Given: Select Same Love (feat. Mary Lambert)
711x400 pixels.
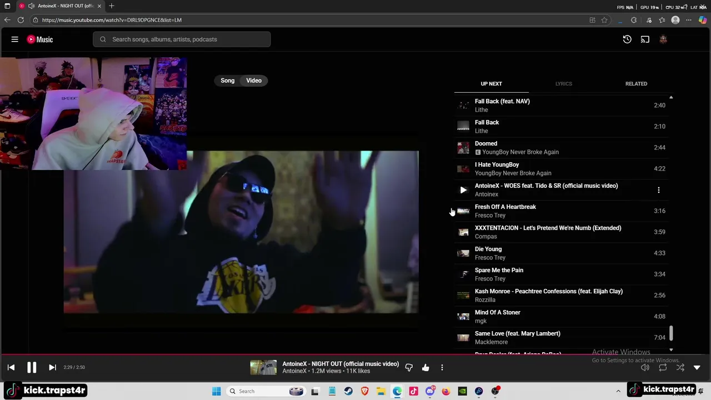Looking at the screenshot, I should tap(561, 337).
